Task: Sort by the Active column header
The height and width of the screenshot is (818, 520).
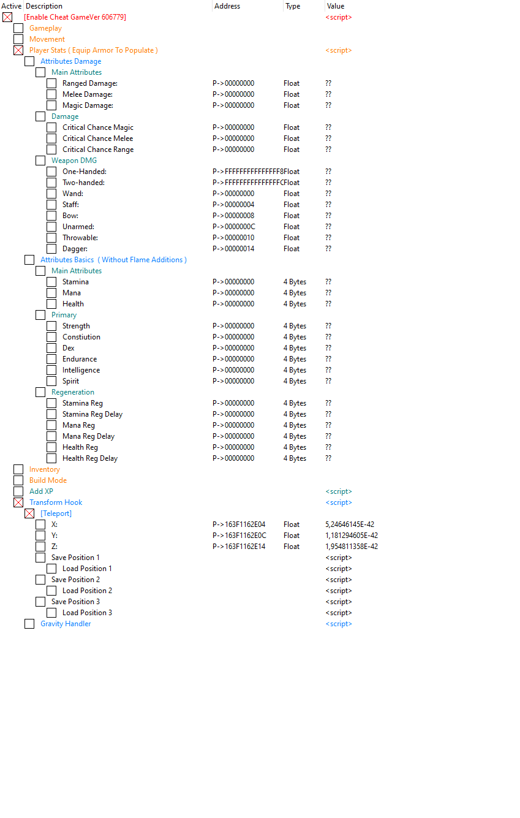Action: point(12,6)
